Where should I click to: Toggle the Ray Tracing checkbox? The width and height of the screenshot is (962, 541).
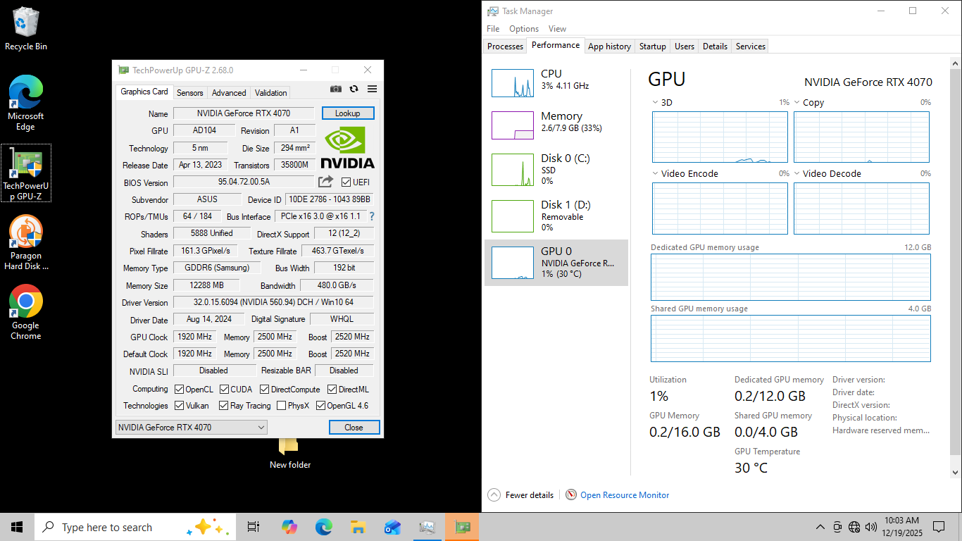coord(224,406)
